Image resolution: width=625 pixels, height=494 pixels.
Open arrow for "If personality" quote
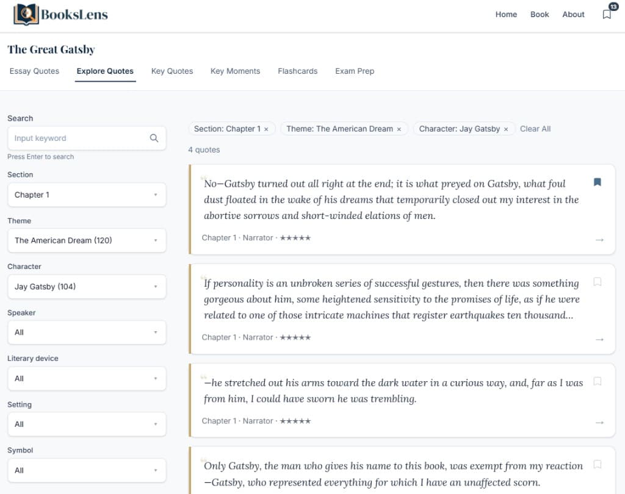tap(599, 340)
